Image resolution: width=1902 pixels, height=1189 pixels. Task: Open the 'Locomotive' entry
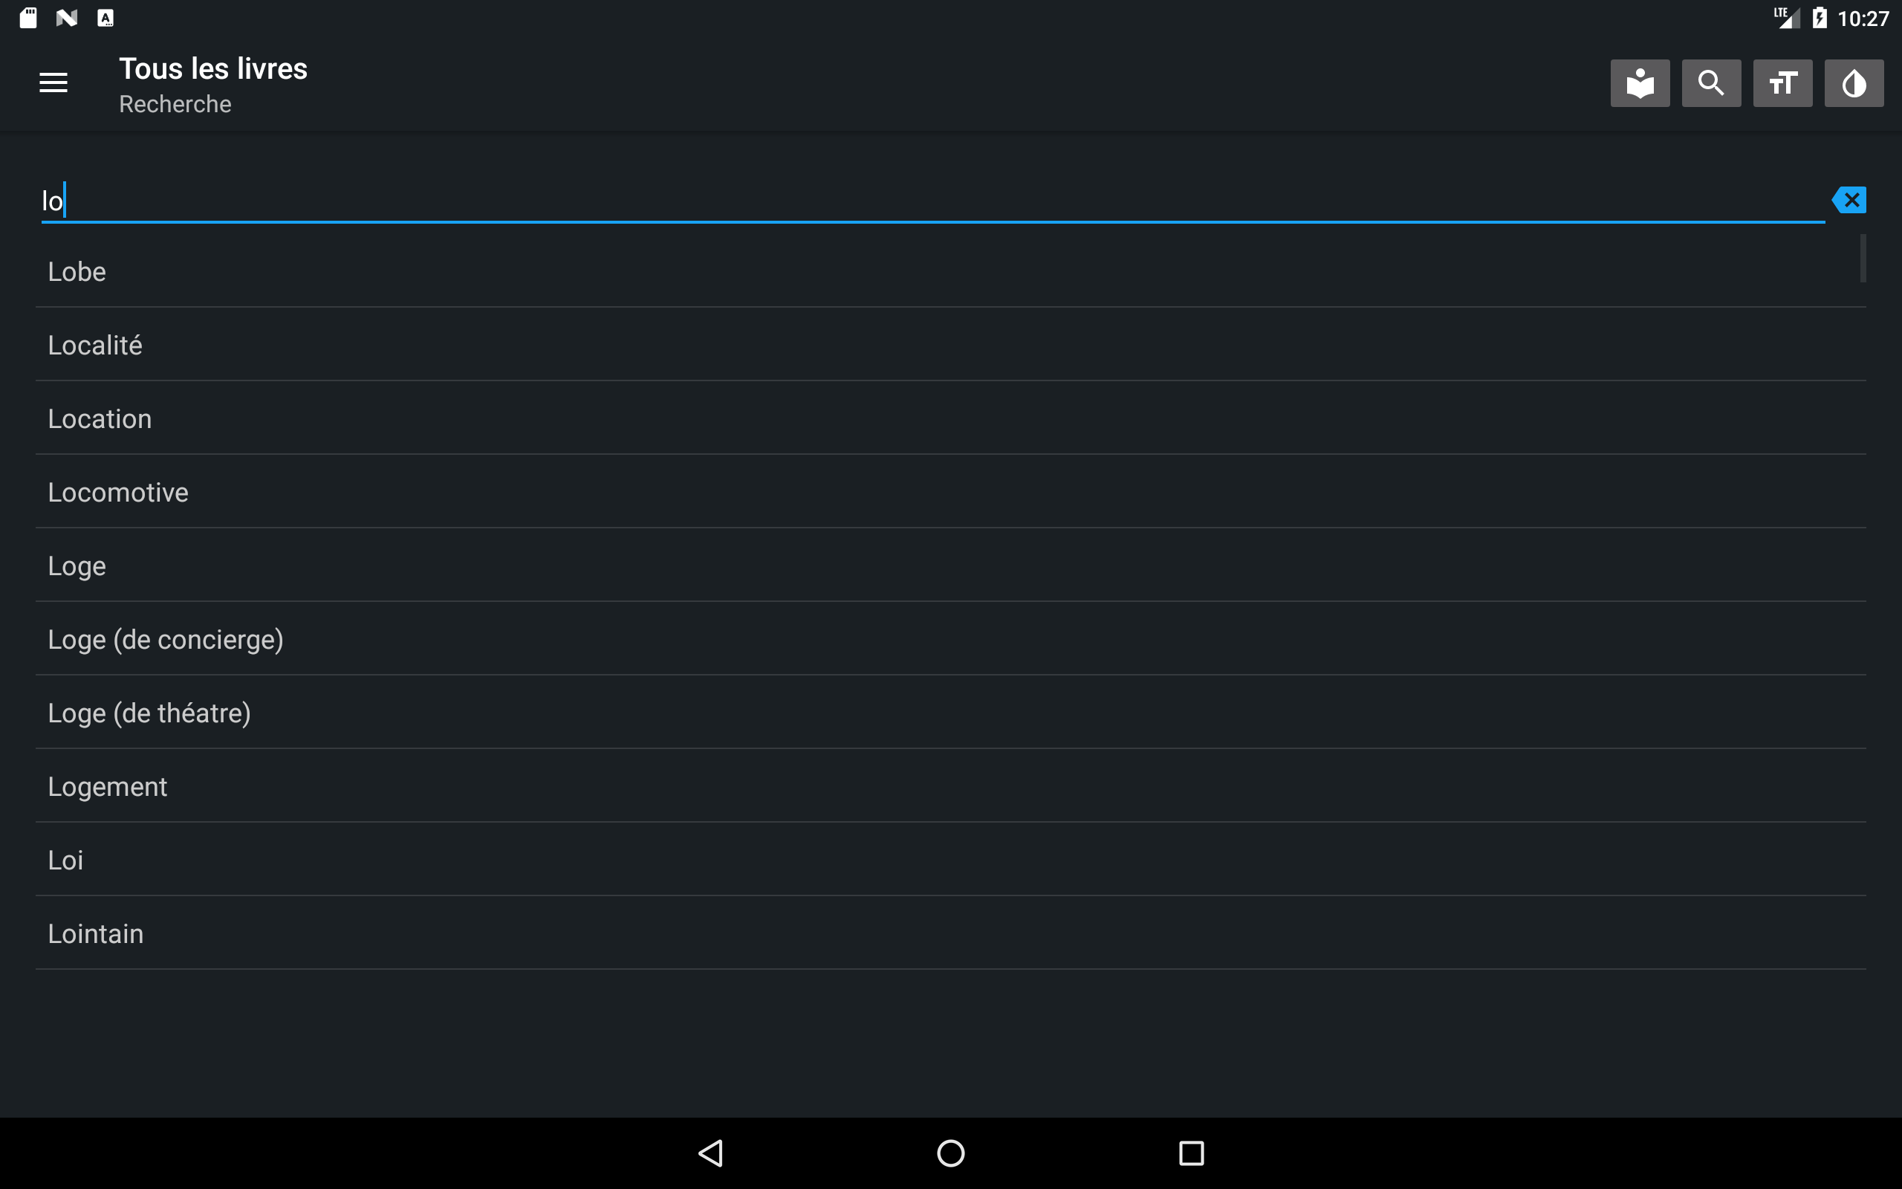[950, 492]
